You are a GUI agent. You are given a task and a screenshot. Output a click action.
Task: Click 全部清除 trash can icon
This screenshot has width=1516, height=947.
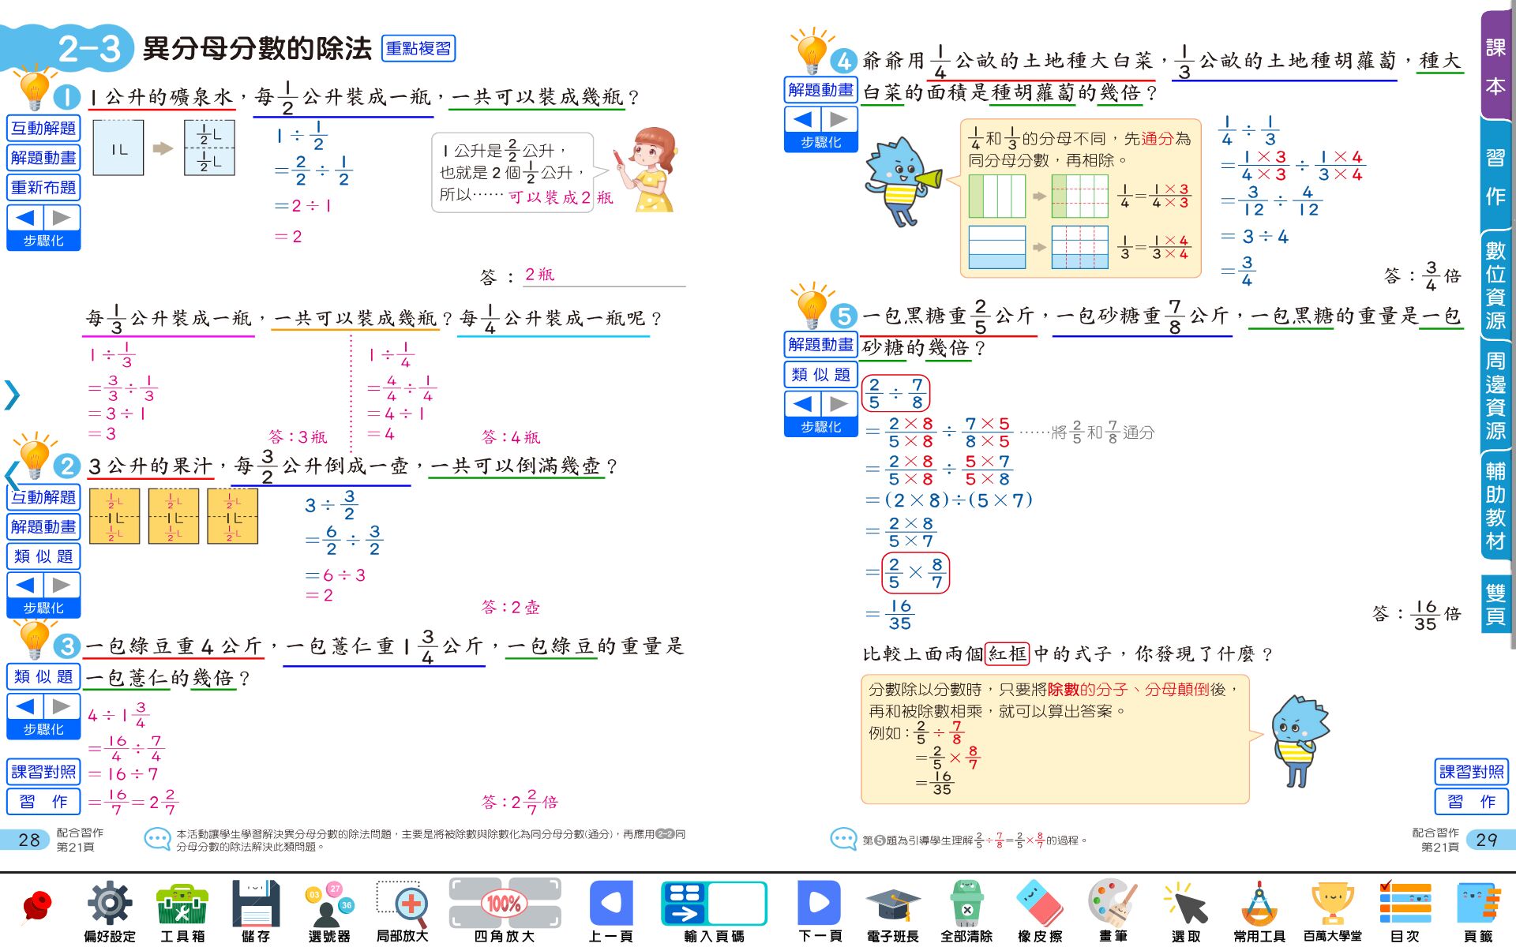coord(966,904)
